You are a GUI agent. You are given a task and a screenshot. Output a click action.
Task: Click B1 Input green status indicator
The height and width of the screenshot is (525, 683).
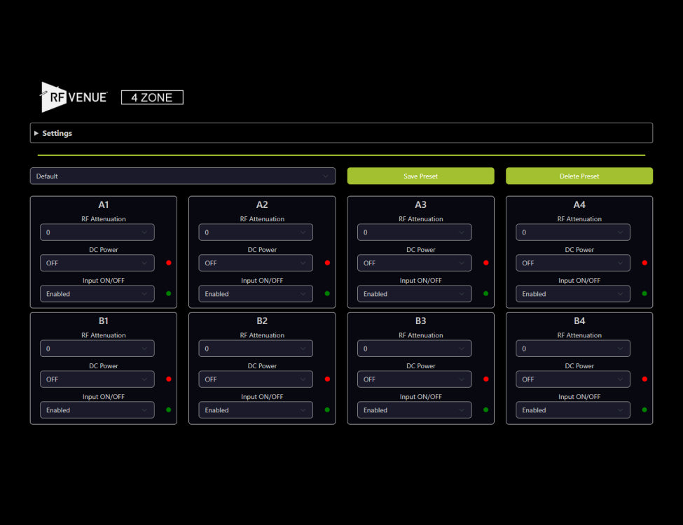pyautogui.click(x=169, y=410)
